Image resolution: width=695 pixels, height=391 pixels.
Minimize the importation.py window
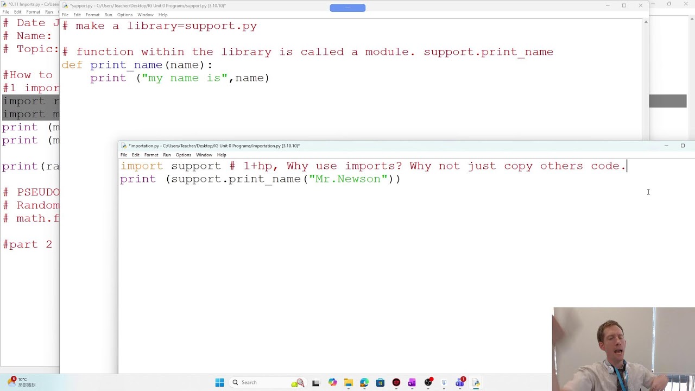point(666,146)
